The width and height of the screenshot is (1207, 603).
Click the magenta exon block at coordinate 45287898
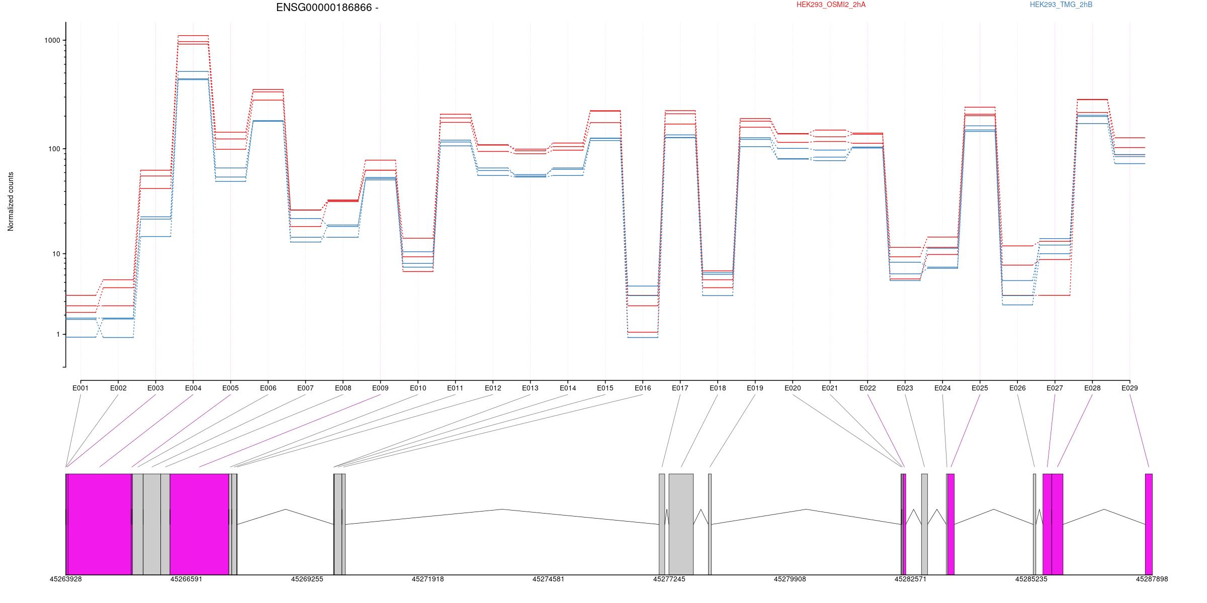point(1149,524)
